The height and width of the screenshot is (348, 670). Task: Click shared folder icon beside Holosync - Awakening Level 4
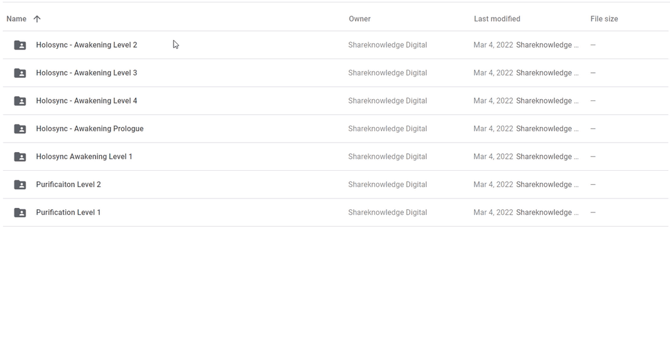(20, 101)
